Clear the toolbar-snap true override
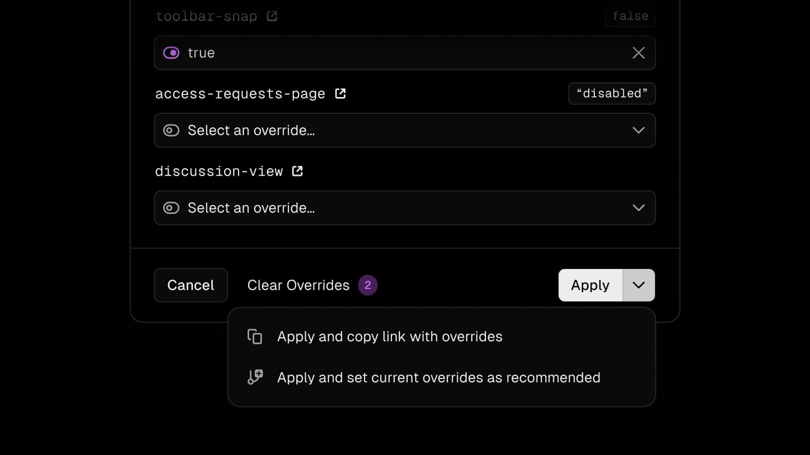Viewport: 810px width, 455px height. coord(638,53)
